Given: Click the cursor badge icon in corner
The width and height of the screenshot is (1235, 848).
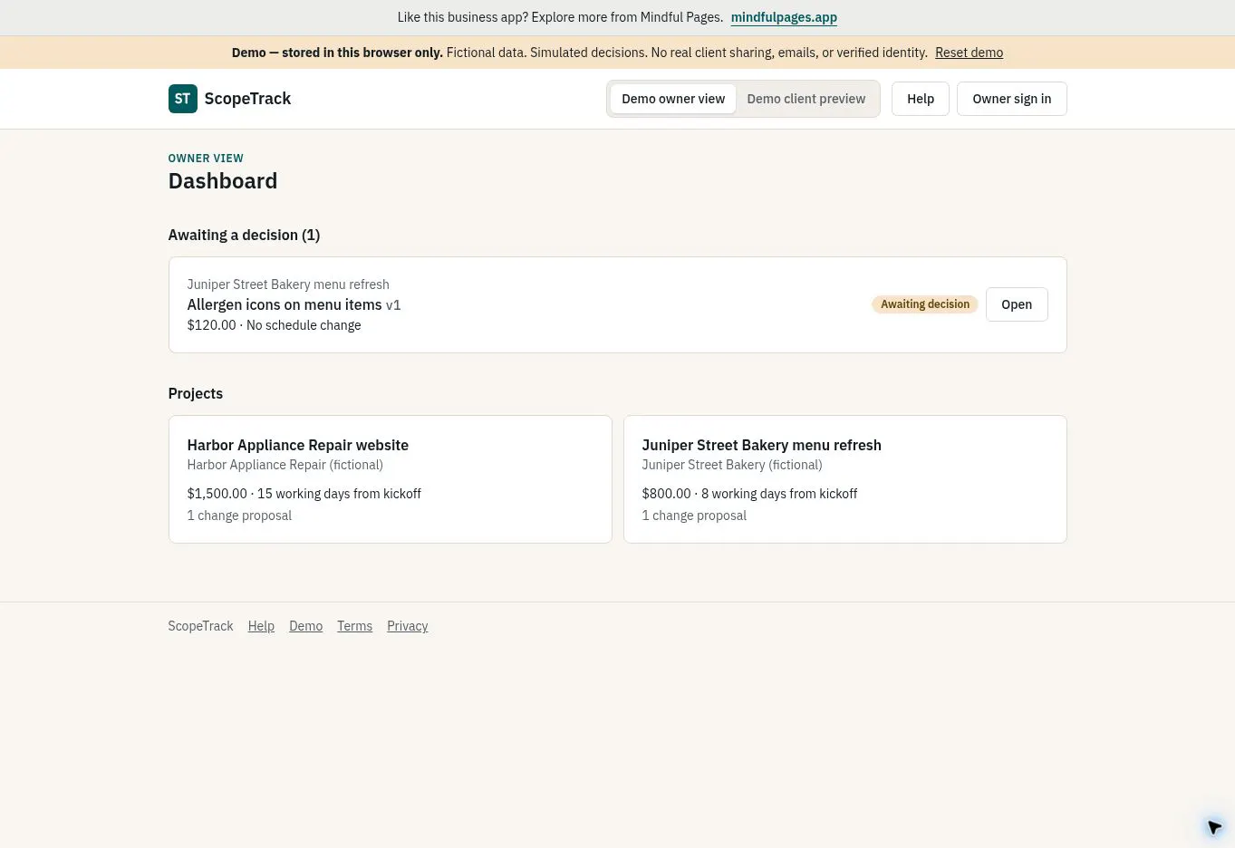Looking at the screenshot, I should click(x=1214, y=827).
